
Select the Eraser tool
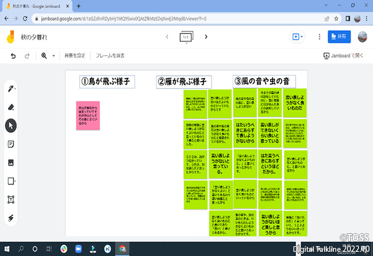(x=11, y=107)
